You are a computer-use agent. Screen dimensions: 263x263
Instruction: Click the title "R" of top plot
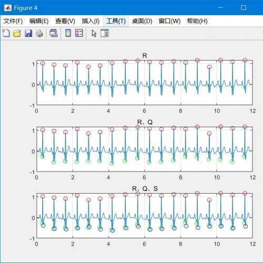click(145, 56)
